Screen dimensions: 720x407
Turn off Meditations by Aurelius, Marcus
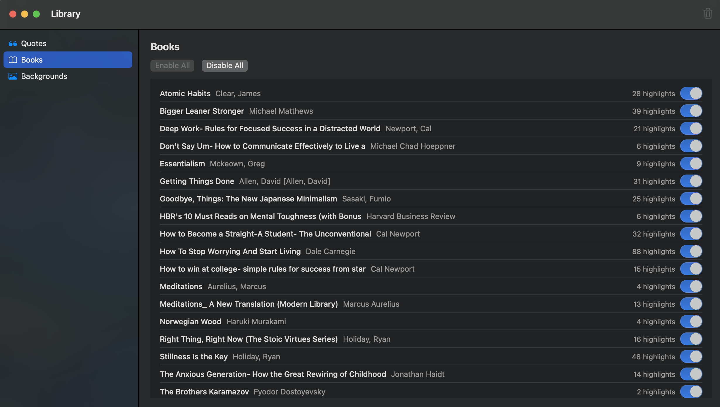click(x=691, y=287)
